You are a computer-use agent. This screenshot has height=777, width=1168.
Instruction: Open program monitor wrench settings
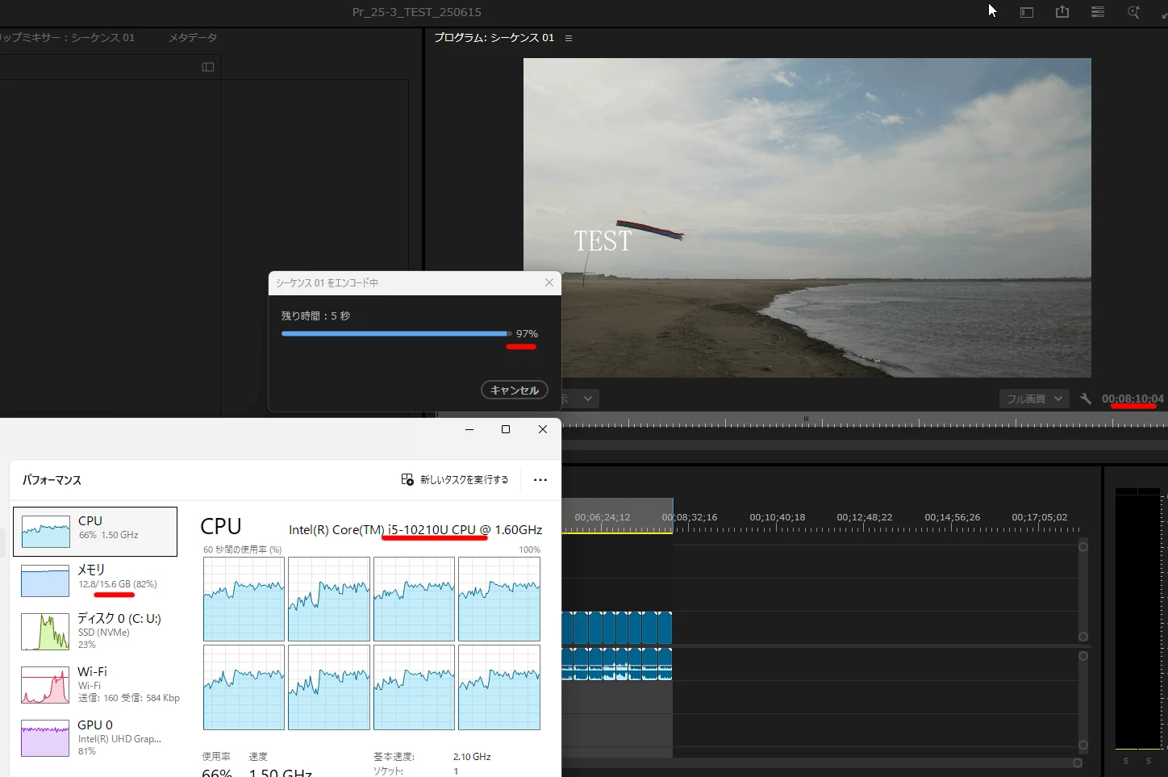[1086, 399]
